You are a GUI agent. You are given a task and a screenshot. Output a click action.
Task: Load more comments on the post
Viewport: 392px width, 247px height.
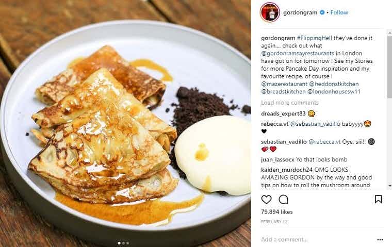click(290, 103)
